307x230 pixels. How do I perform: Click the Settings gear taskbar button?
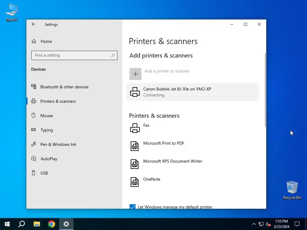[66, 224]
